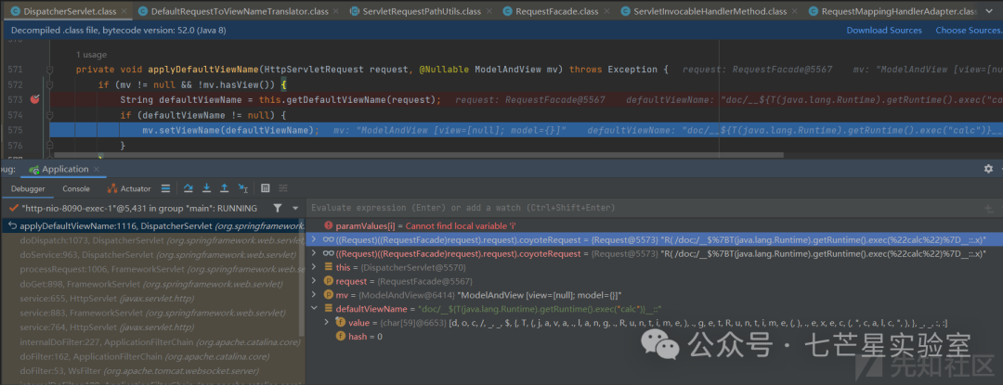Select the doFilter:162 ApplicationFilterChain frame
This screenshot has height=385, width=1003.
pyautogui.click(x=152, y=356)
